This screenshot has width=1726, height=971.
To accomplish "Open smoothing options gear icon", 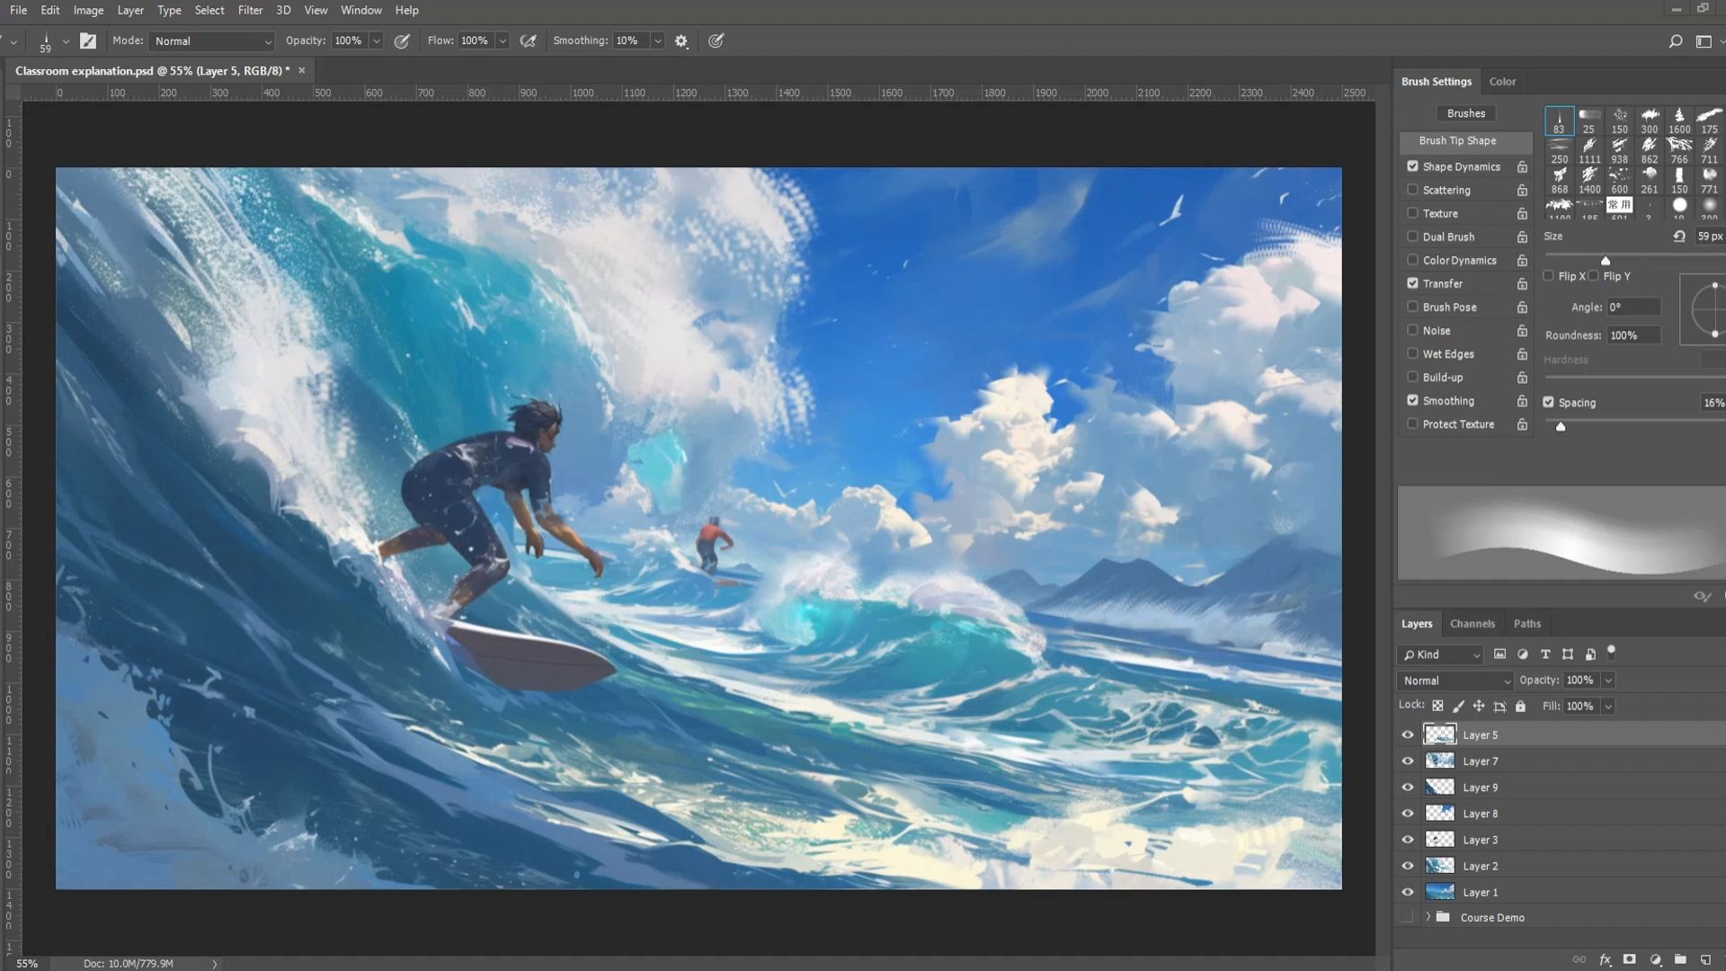I will pos(681,41).
